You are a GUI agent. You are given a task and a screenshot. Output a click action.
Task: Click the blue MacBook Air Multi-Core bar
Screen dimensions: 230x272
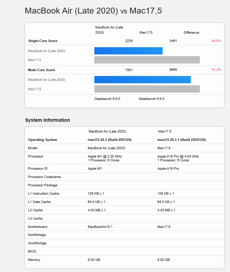[x=142, y=80]
